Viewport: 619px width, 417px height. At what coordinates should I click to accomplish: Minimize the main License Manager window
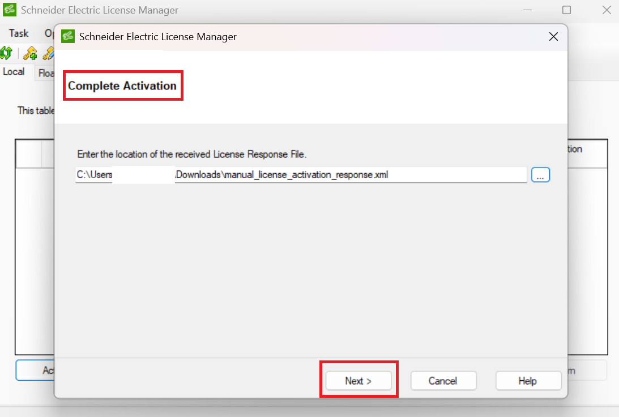(x=527, y=10)
